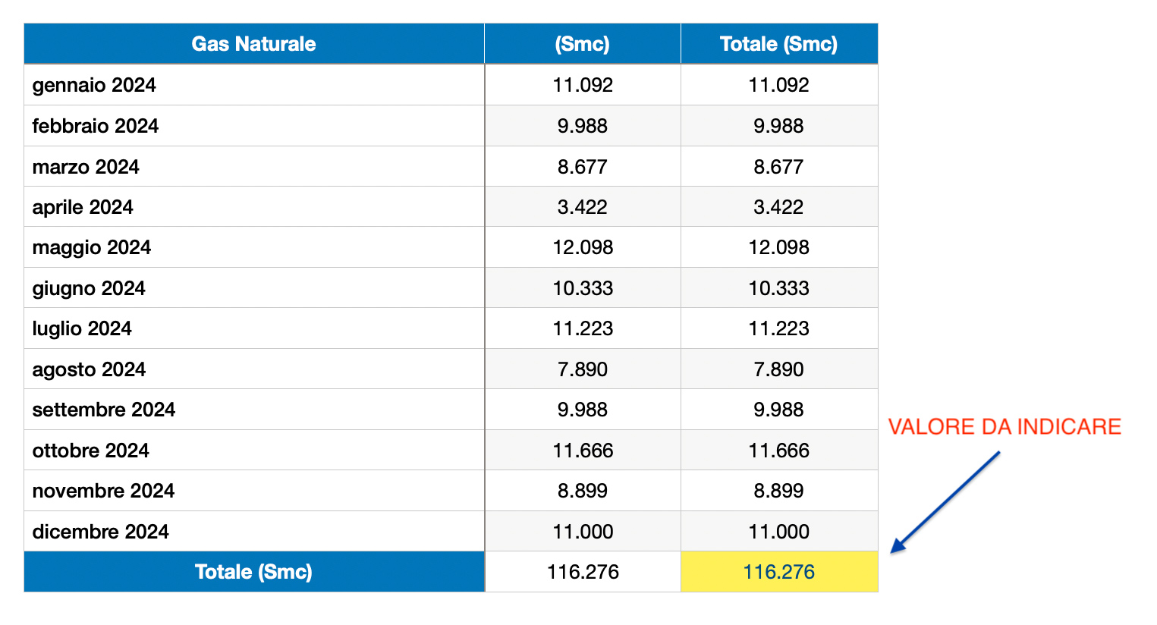Select dicembre 2024 Smc value 11.000
Viewport: 1157px width, 625px height.
[583, 532]
